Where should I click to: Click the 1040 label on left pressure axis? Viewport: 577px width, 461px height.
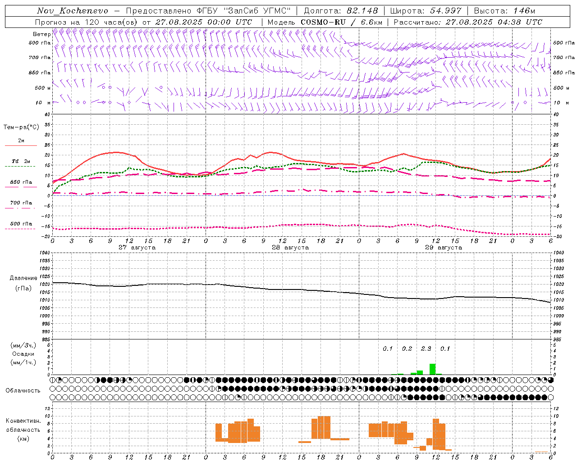coord(44,253)
